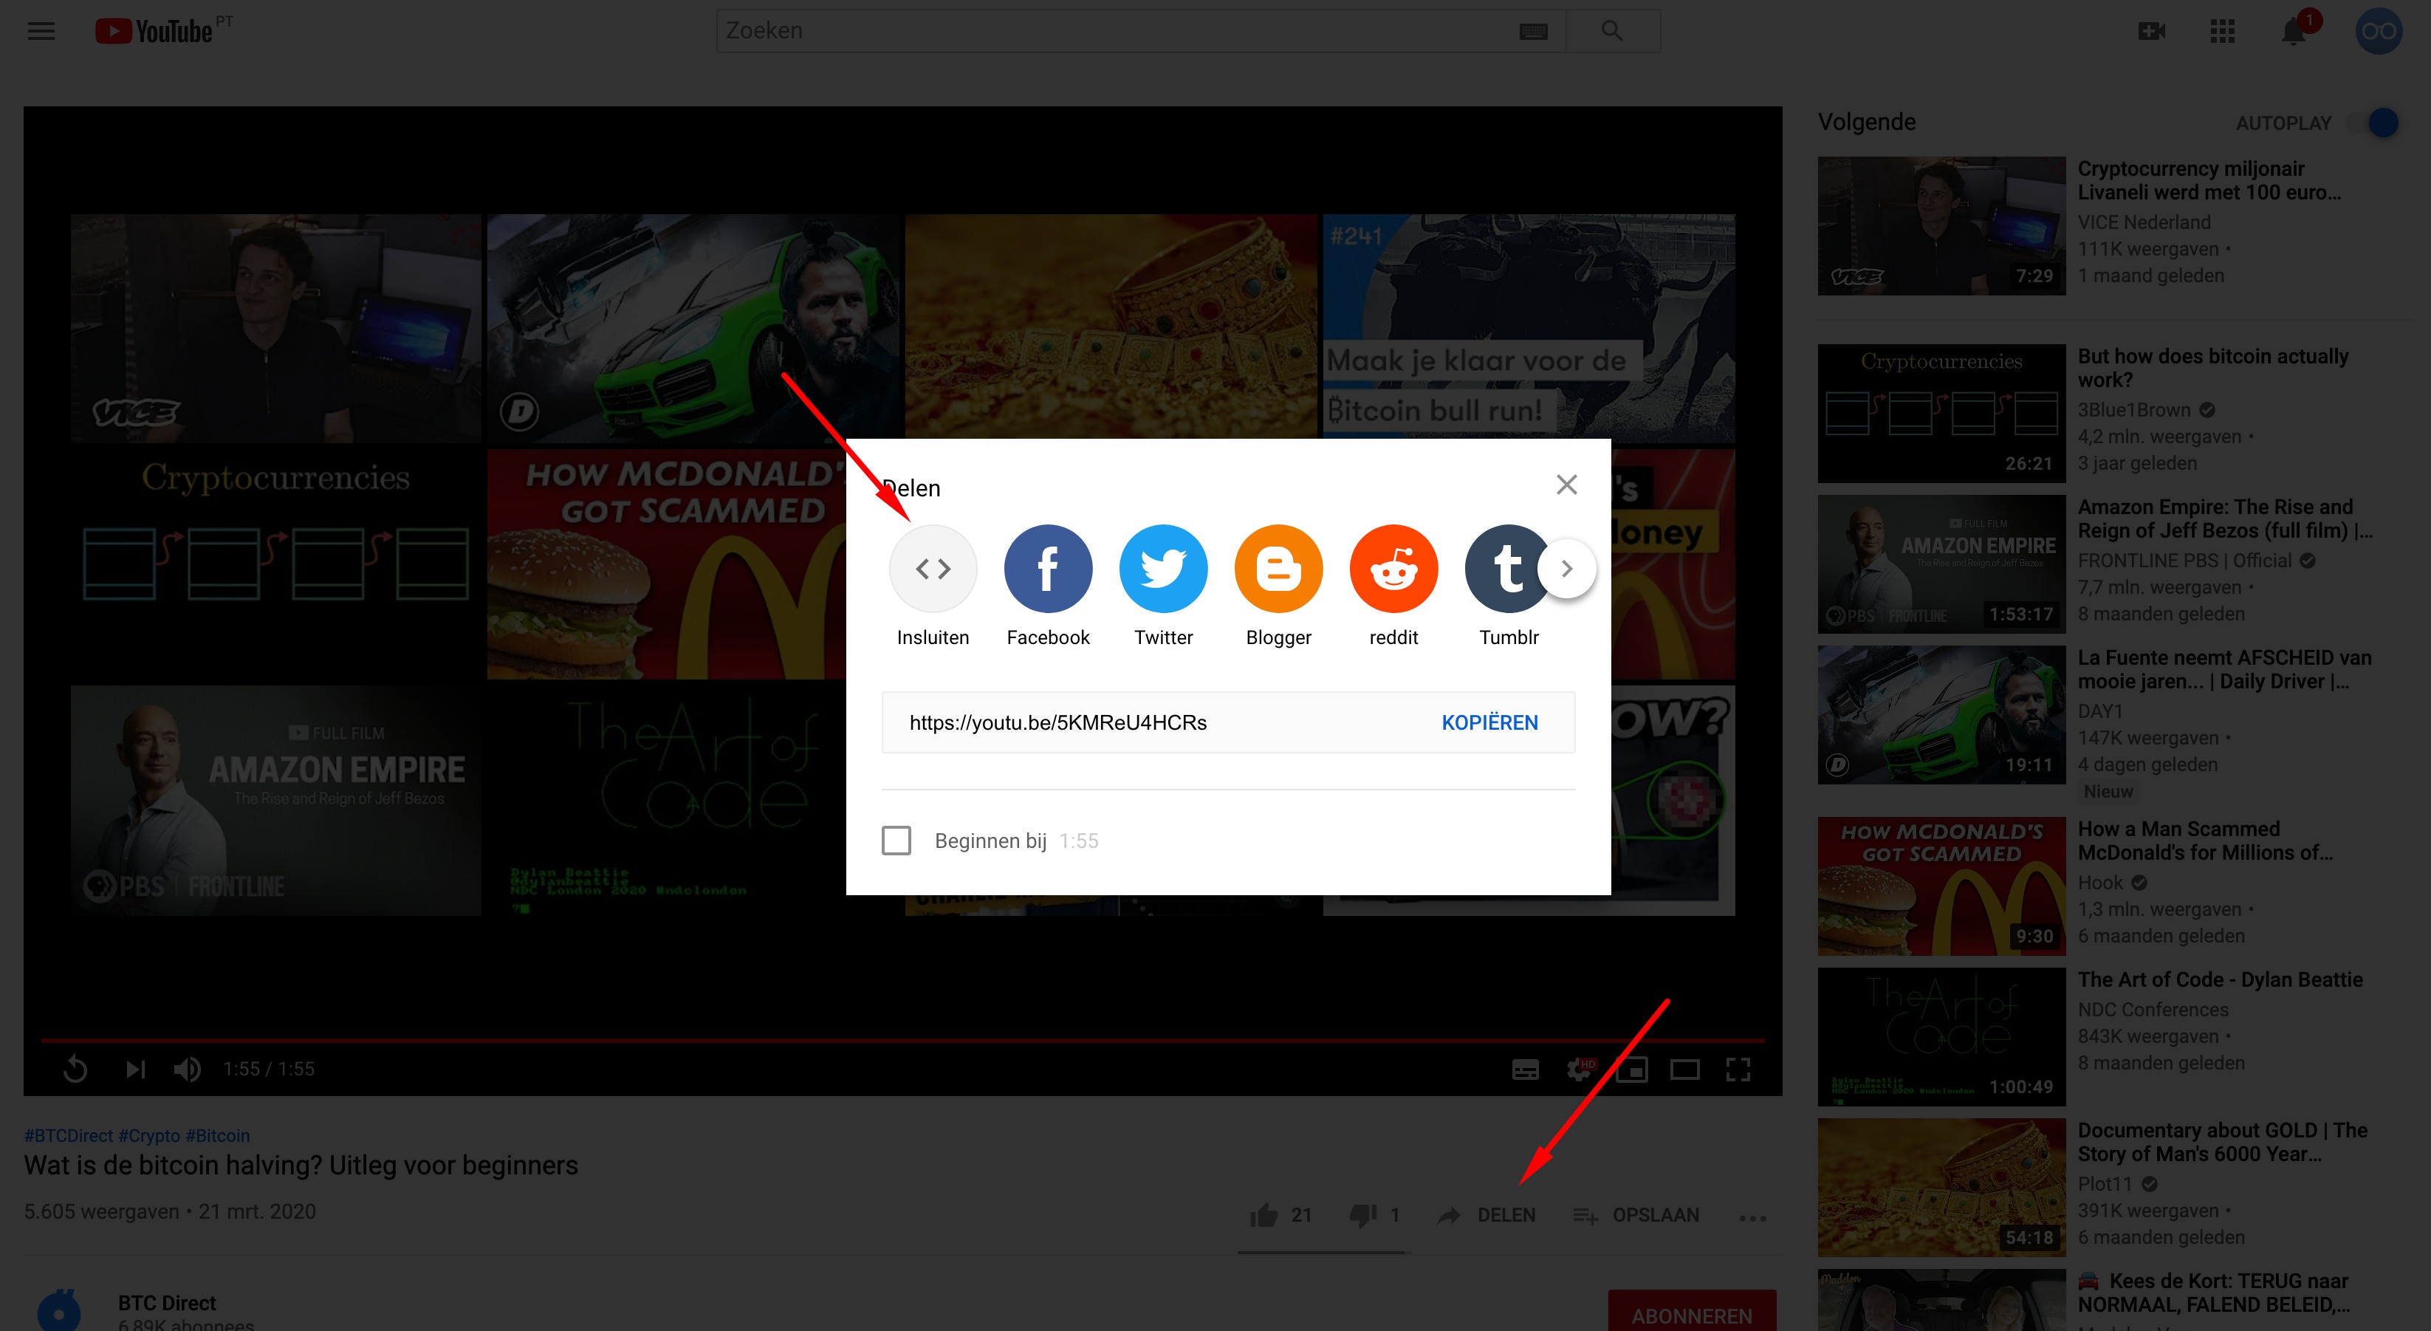Open La Fuente neemt AFSCHEID video title
Image resolution: width=2431 pixels, height=1331 pixels.
pyautogui.click(x=2223, y=669)
